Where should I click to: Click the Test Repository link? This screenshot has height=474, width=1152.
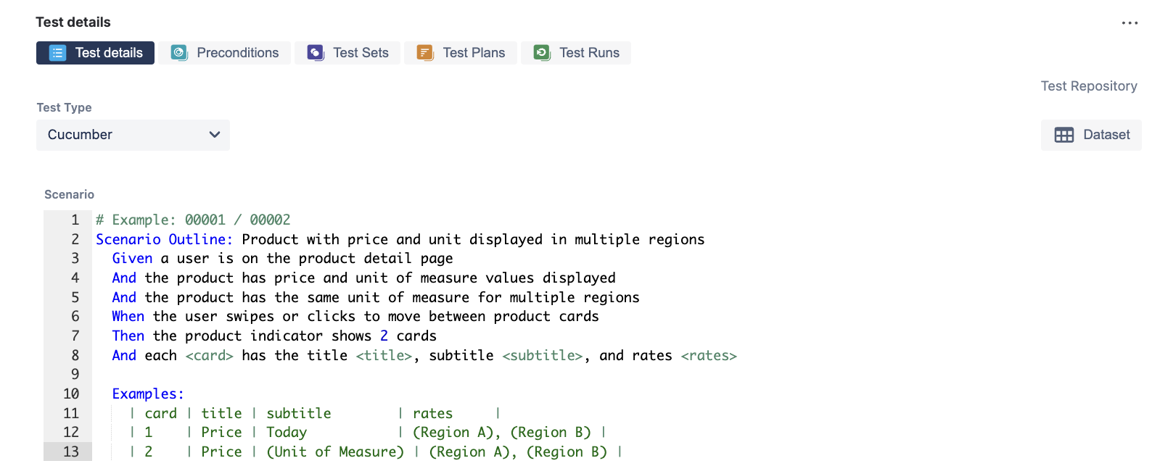click(x=1088, y=86)
